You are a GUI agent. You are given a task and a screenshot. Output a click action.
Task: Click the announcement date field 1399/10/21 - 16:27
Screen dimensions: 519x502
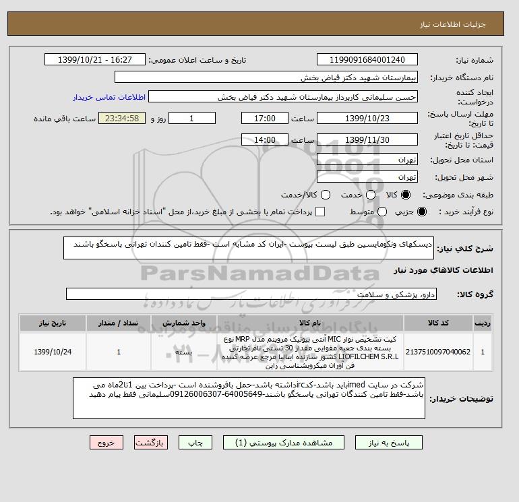click(x=95, y=60)
